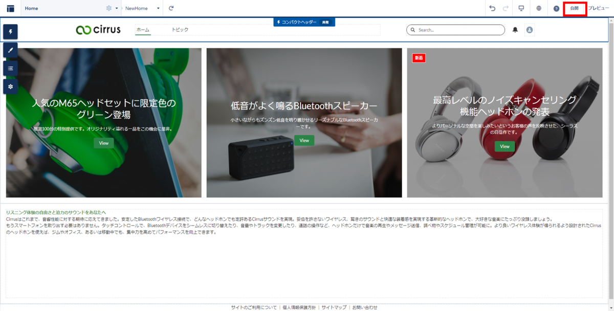This screenshot has height=311, width=614.
Task: Click View on green M65 headset banner
Action: click(x=104, y=143)
